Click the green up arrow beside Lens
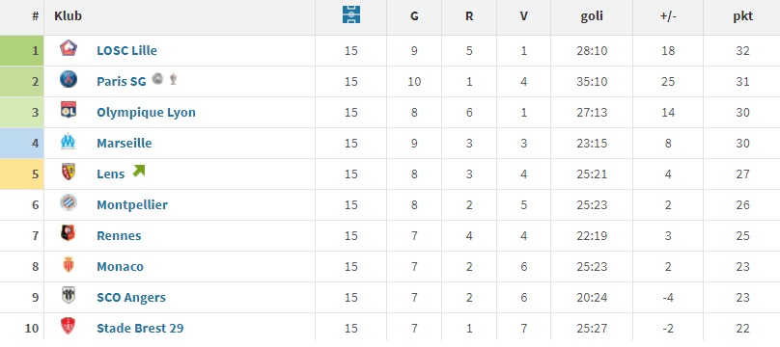 click(x=138, y=172)
